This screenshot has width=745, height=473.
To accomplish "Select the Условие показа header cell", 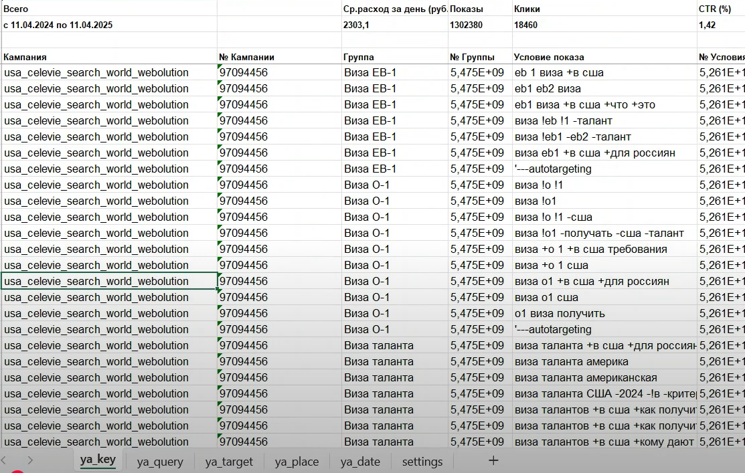I will (604, 57).
